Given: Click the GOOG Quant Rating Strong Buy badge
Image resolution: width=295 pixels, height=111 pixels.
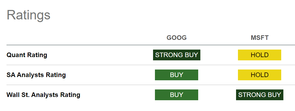Looking at the screenshot, I should point(177,55).
